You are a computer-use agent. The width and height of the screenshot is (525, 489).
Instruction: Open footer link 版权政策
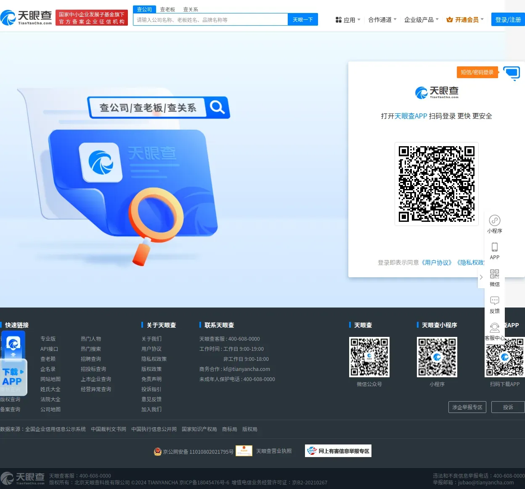pyautogui.click(x=151, y=369)
